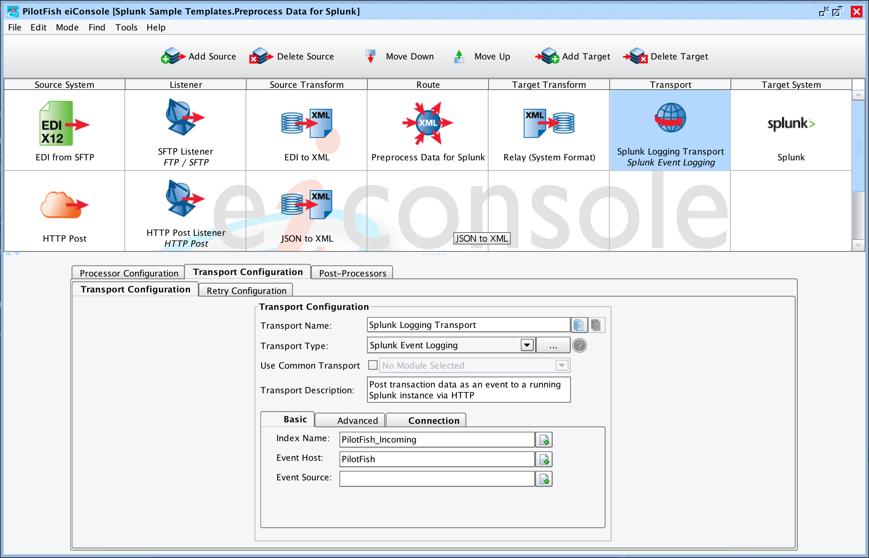The width and height of the screenshot is (869, 558).
Task: Select the JSON to XML transform icon
Action: pos(307,205)
